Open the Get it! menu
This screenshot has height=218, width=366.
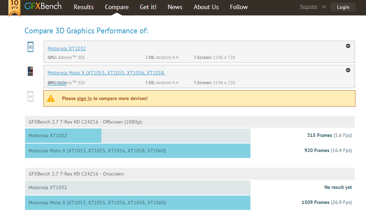click(148, 7)
